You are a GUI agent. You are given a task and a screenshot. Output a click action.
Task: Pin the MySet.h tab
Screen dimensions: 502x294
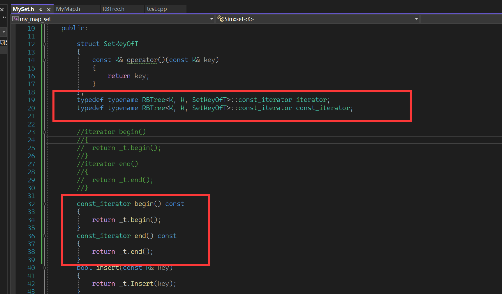(41, 10)
